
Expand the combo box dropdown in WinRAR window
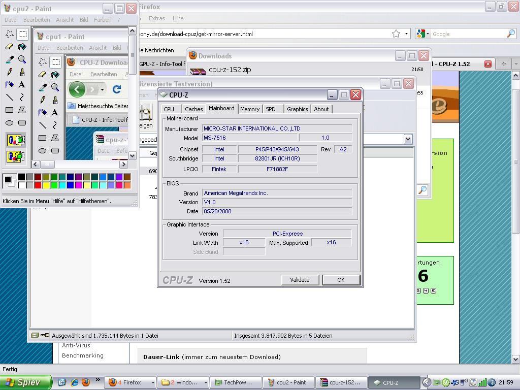pyautogui.click(x=408, y=139)
